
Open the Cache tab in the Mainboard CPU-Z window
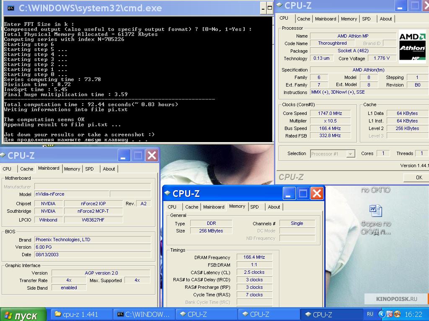tap(27, 169)
